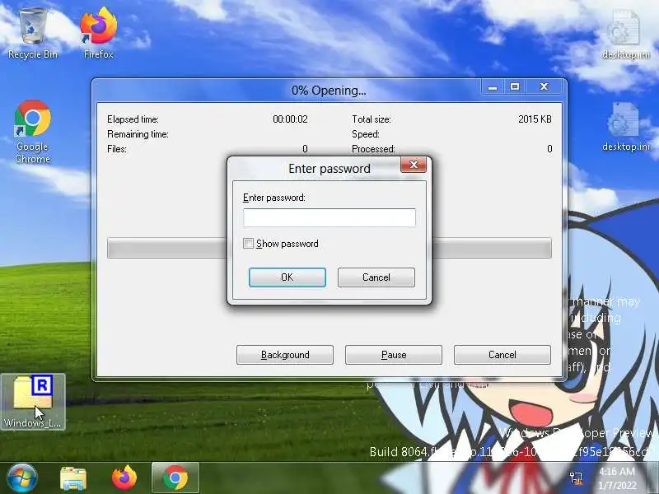This screenshot has height=494, width=659.
Task: Open File Explorer from the taskbar
Action: tap(73, 478)
